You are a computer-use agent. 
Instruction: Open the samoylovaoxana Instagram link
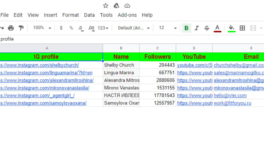tap(43, 103)
